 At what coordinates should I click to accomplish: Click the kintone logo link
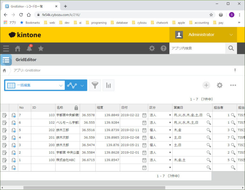point(25,35)
